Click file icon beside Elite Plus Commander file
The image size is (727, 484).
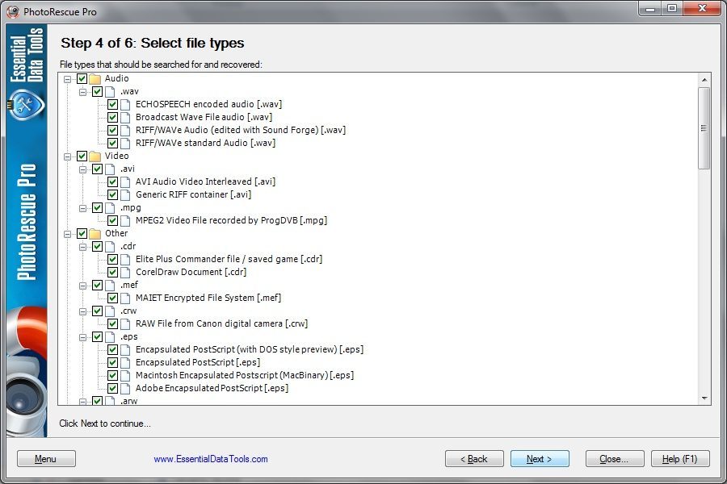click(125, 260)
